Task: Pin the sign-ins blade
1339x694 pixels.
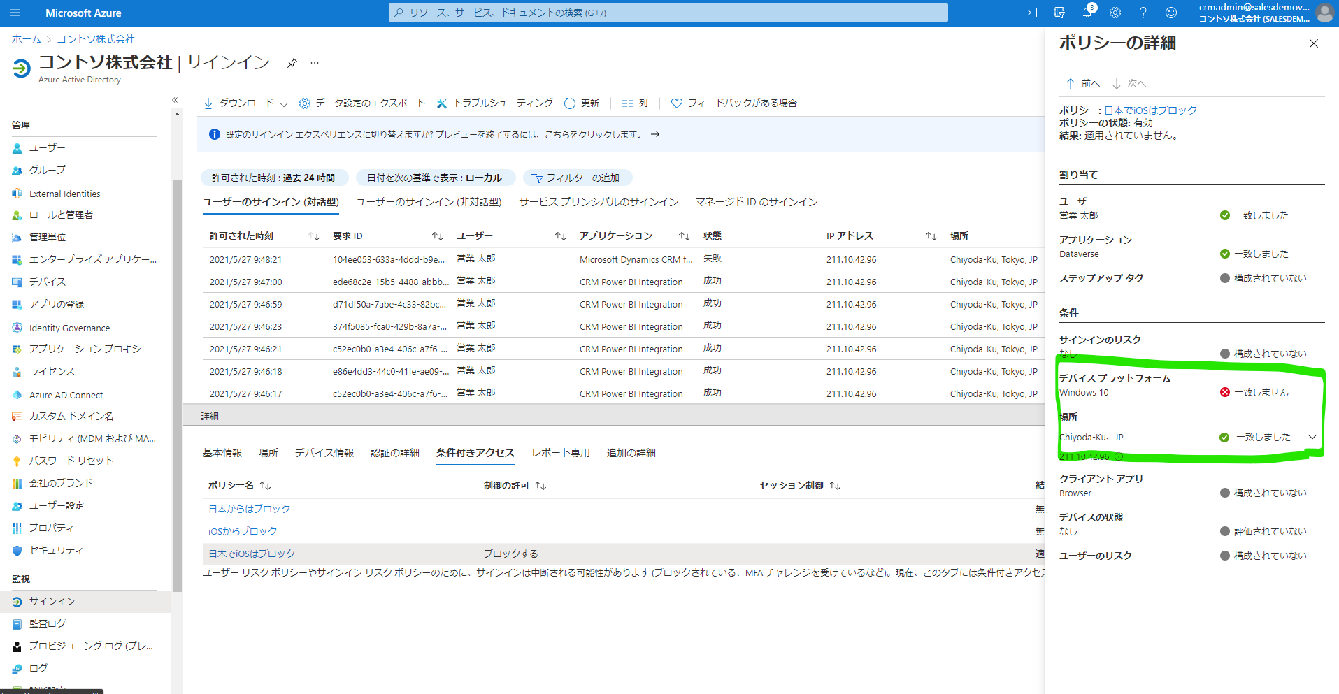Action: 292,63
